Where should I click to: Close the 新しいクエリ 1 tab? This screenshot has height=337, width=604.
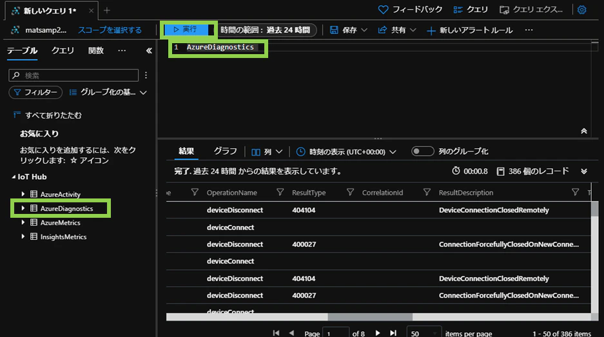[x=91, y=11]
